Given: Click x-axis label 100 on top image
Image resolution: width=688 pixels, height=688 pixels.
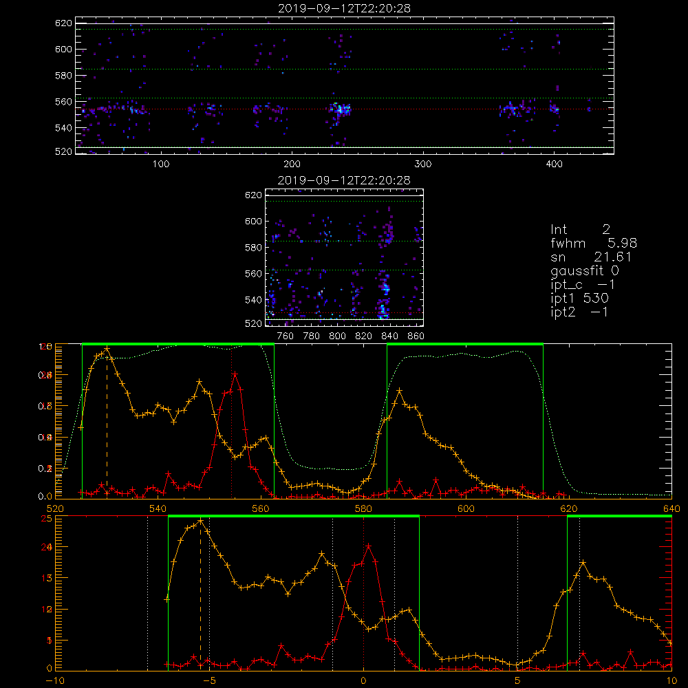Looking at the screenshot, I should pyautogui.click(x=161, y=164).
